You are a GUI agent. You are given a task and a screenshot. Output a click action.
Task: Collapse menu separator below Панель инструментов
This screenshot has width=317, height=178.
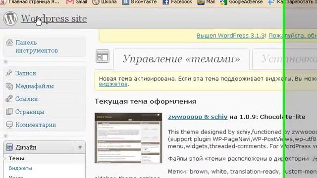(x=45, y=61)
